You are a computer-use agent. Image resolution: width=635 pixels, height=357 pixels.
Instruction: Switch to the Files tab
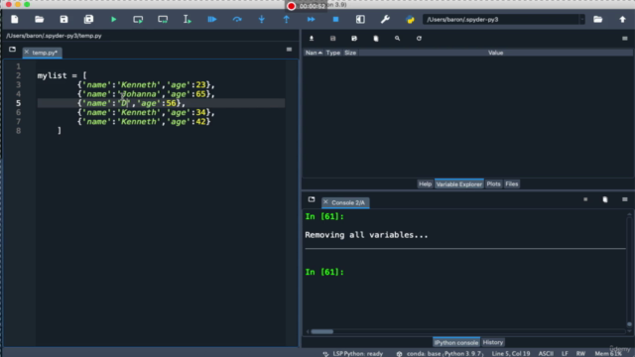point(512,184)
